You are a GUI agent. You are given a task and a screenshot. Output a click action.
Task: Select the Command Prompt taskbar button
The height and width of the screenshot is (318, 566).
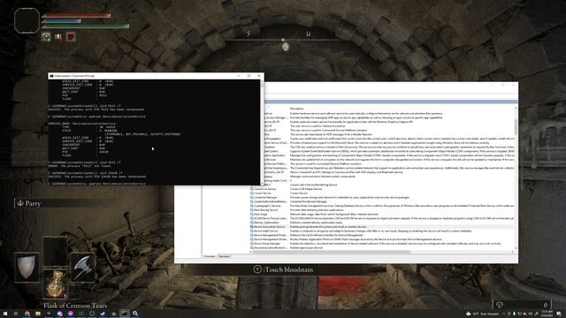tap(124, 314)
